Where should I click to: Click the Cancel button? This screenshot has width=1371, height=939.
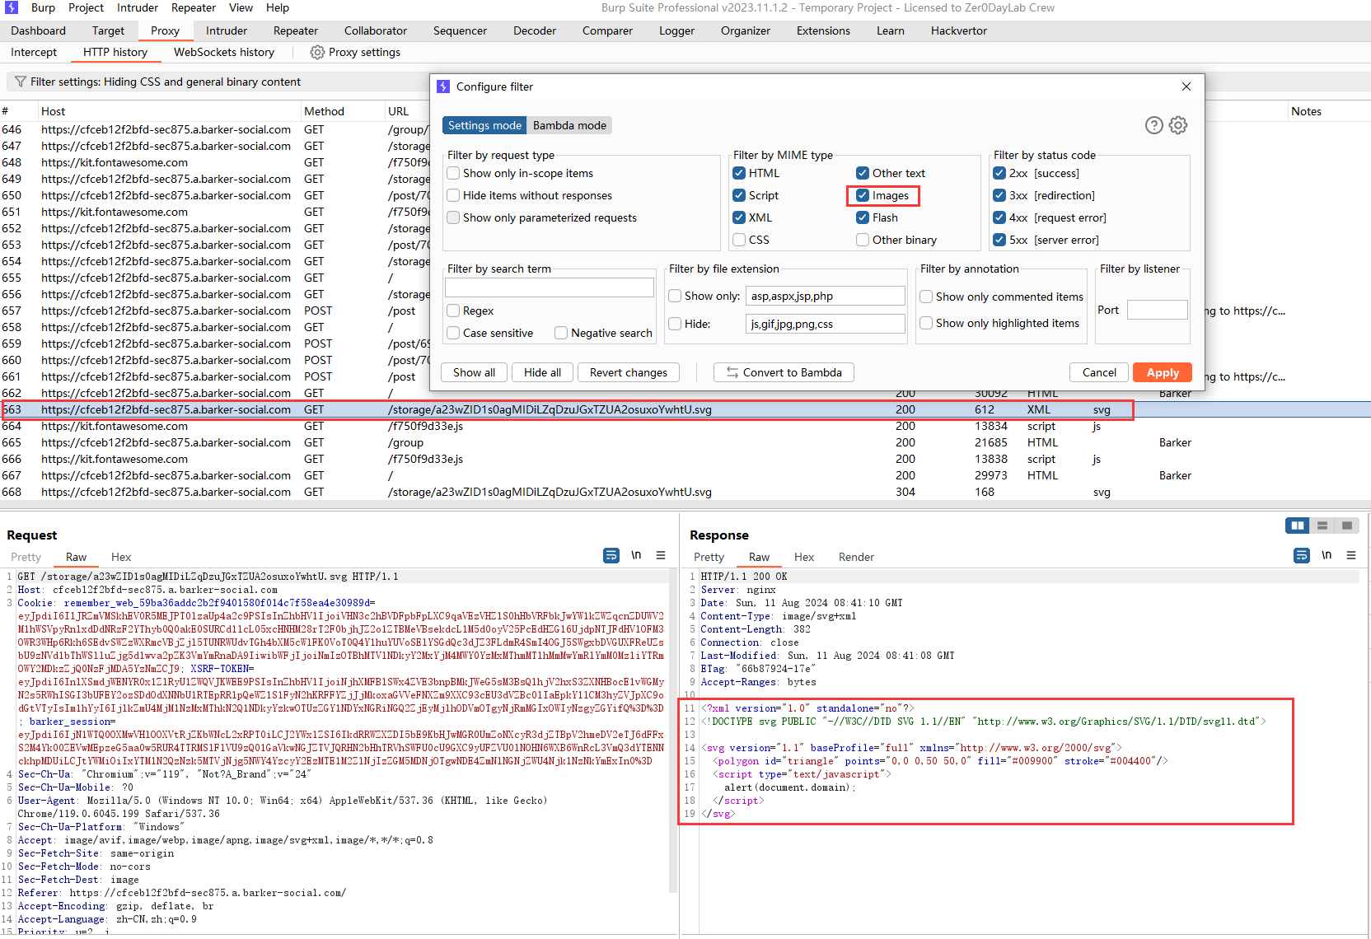(1099, 372)
